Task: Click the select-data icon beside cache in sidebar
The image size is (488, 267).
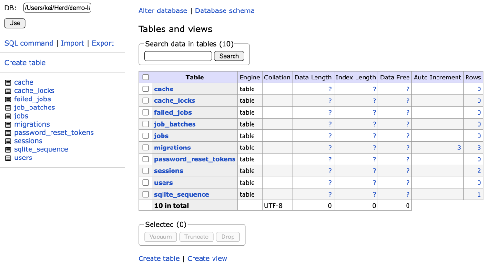Action: click(8, 83)
